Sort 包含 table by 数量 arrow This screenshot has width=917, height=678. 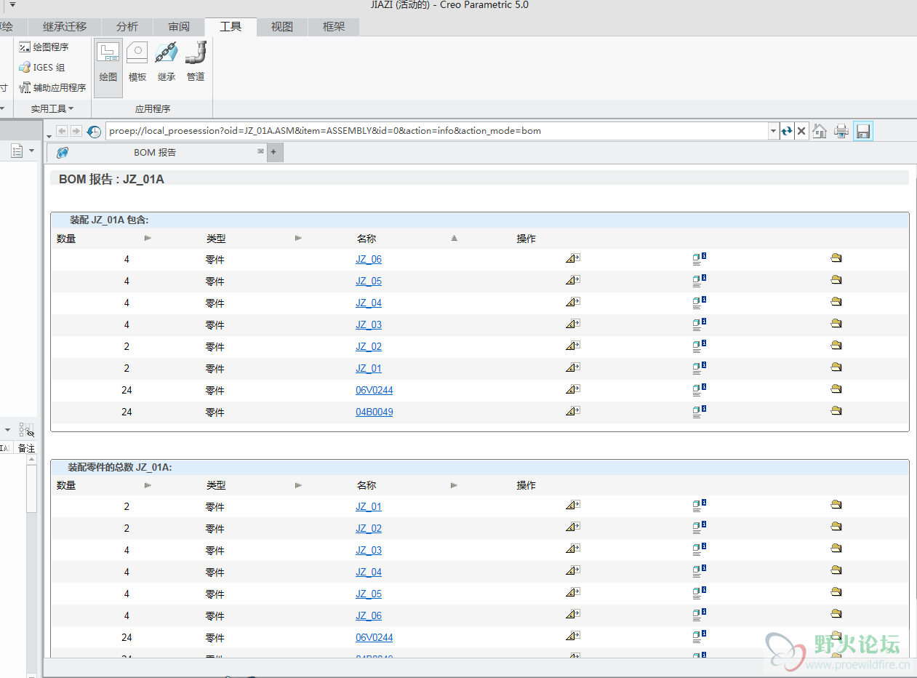(x=148, y=238)
